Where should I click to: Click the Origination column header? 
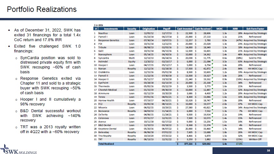coord(148,29)
